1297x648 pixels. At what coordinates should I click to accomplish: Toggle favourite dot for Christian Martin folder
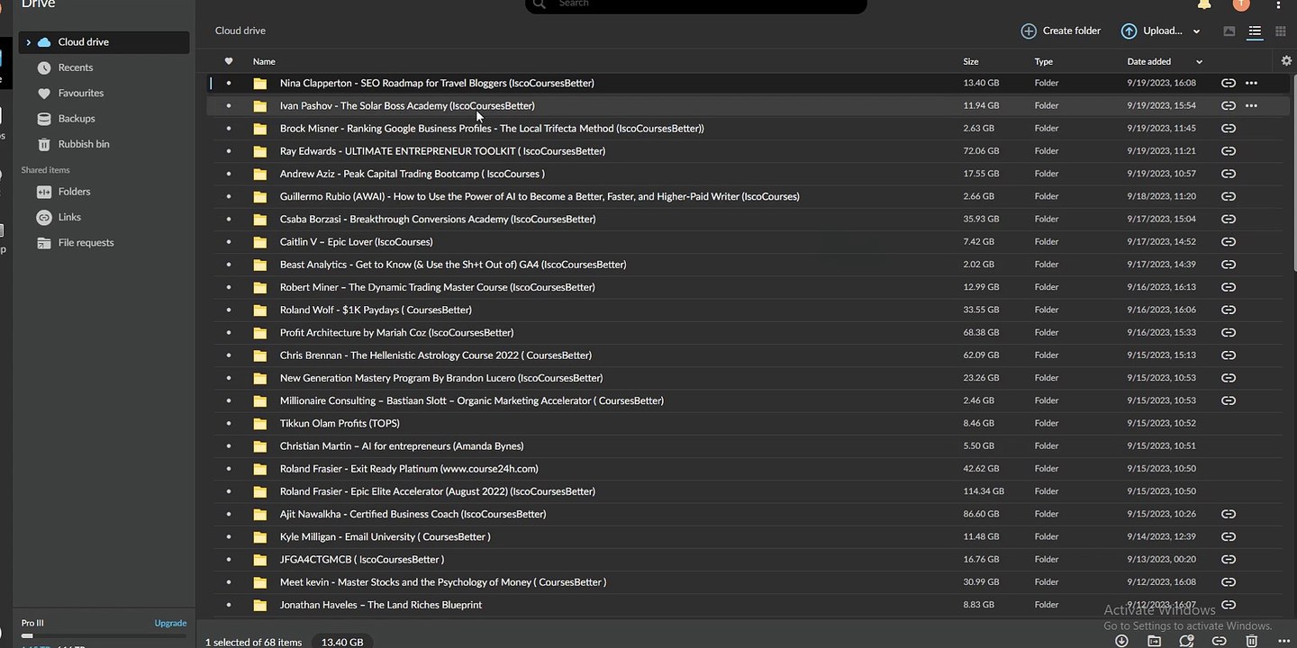[x=229, y=445]
